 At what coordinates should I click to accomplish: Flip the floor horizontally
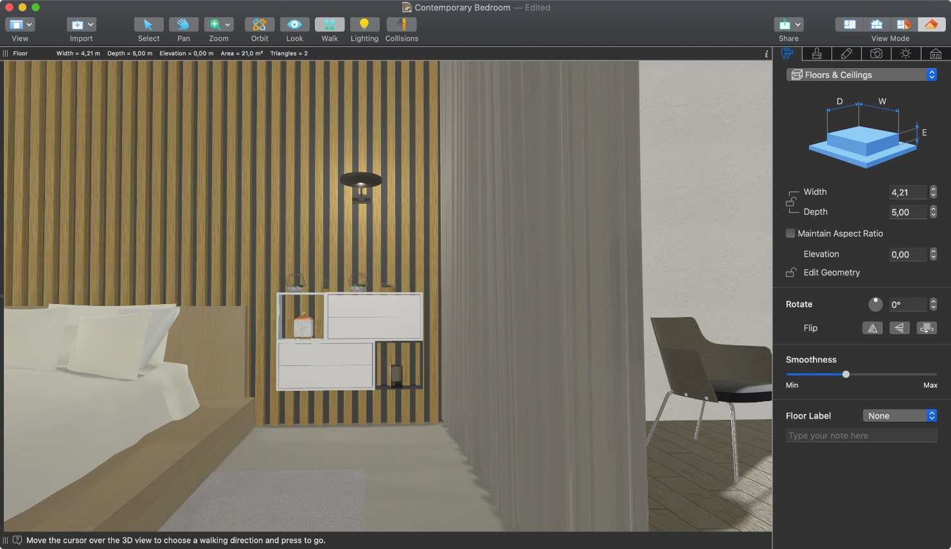[872, 328]
